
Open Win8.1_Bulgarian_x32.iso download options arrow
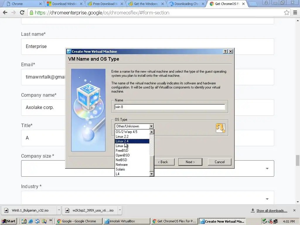(59, 210)
